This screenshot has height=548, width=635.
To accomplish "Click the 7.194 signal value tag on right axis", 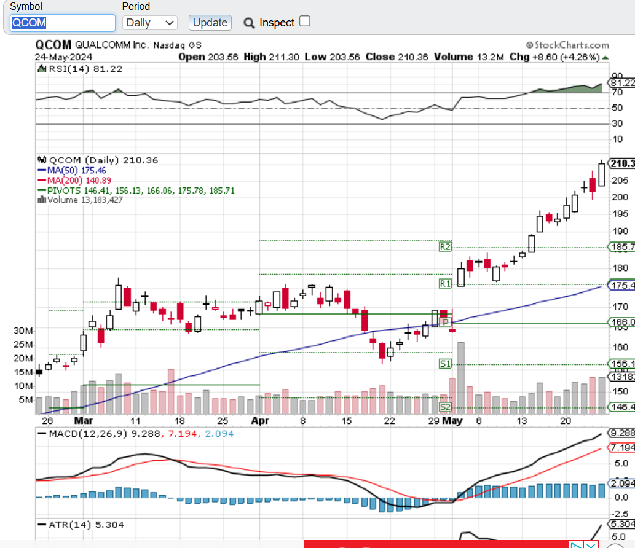I will [x=621, y=448].
